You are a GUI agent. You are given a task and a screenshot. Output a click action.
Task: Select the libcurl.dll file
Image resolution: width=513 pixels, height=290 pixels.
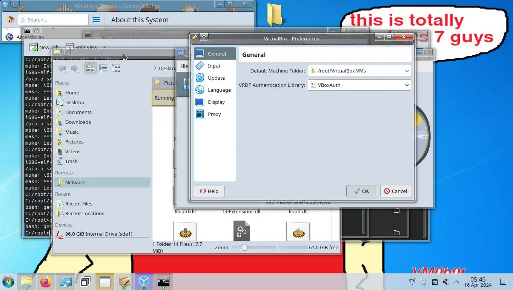tap(185, 211)
